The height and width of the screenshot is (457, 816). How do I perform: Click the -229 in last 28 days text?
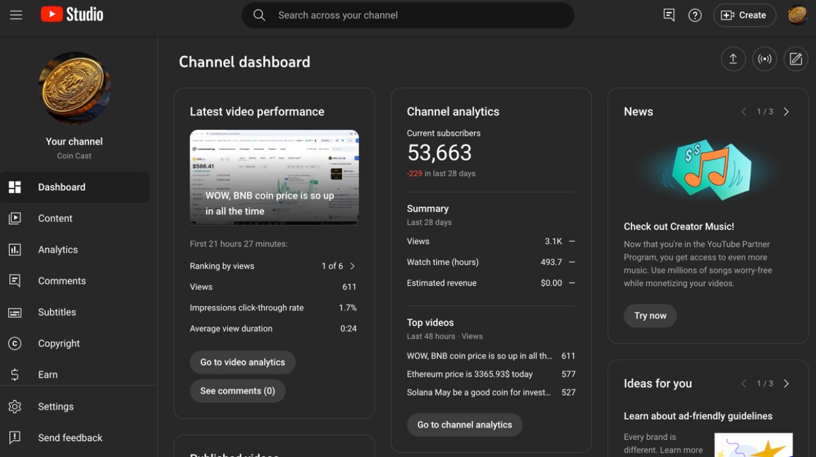pyautogui.click(x=441, y=173)
